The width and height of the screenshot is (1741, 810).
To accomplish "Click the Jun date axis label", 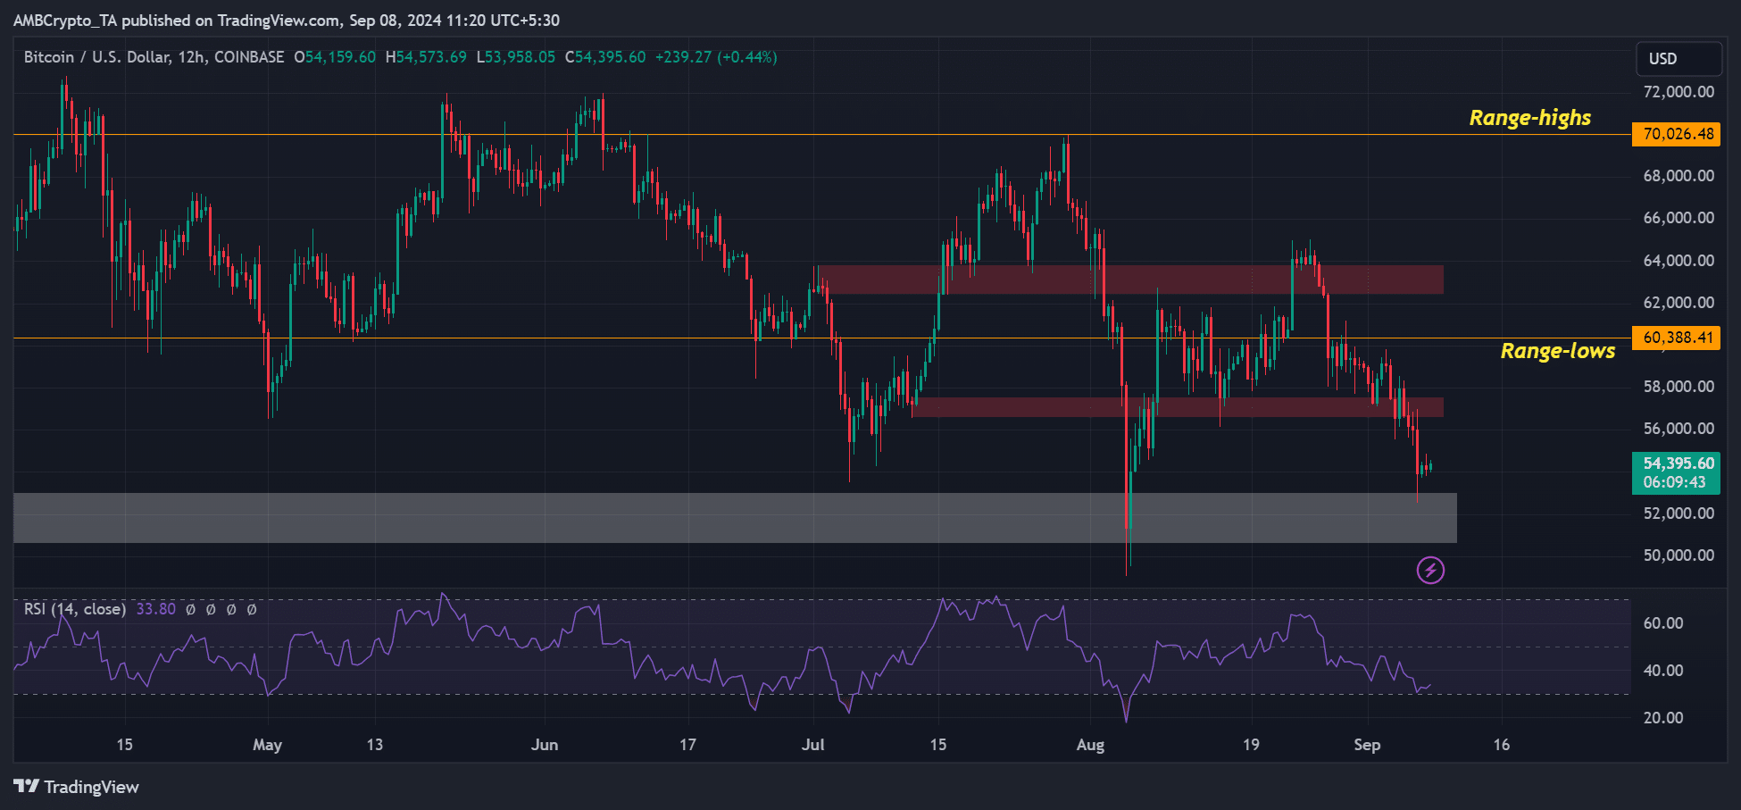I will tap(545, 745).
